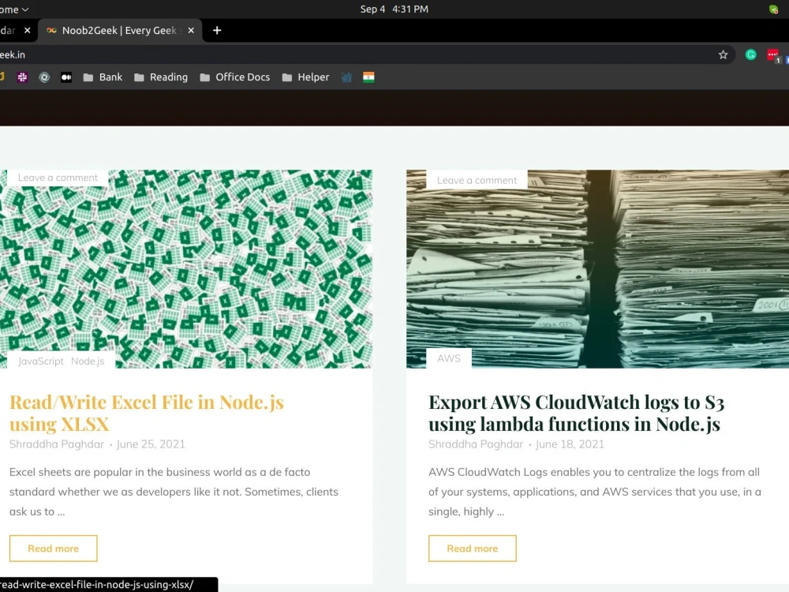Screen dimensions: 789x592
Task: View author Shraddha Paghdar on Excel post
Action: [56, 444]
